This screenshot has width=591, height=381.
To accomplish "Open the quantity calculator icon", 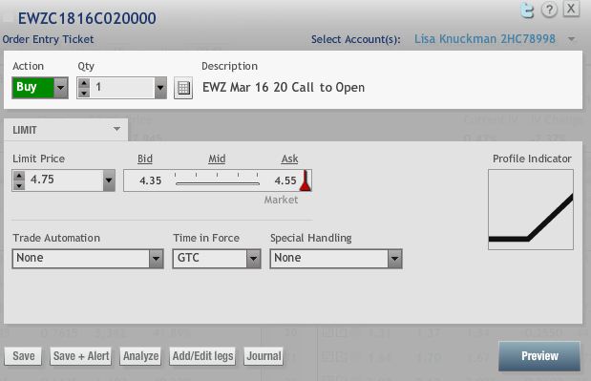I will [x=183, y=88].
